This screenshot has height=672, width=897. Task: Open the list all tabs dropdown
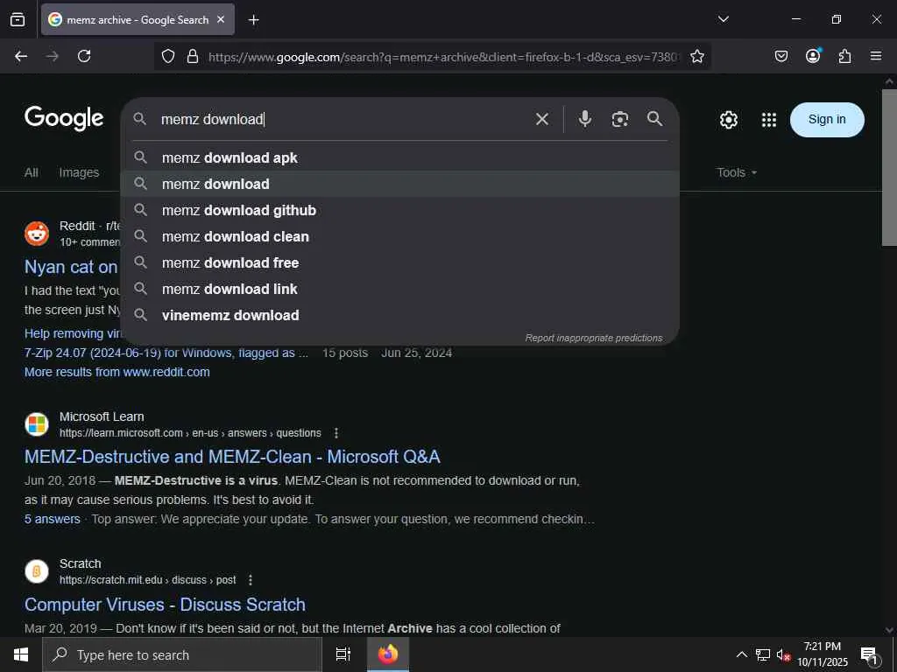[x=723, y=19]
